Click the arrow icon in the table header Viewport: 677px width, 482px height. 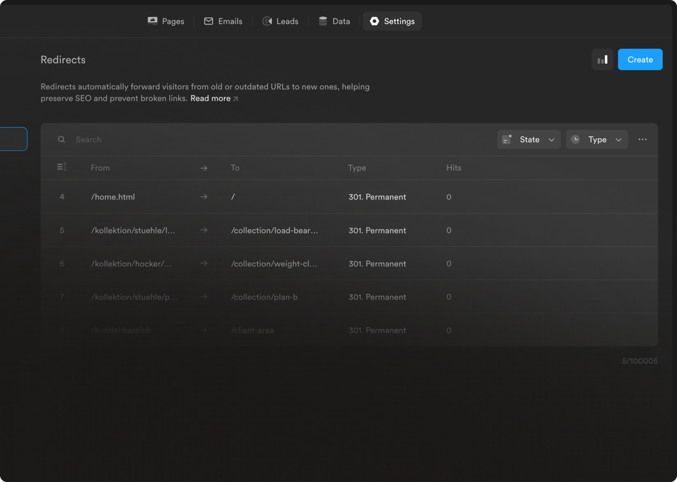coord(204,168)
